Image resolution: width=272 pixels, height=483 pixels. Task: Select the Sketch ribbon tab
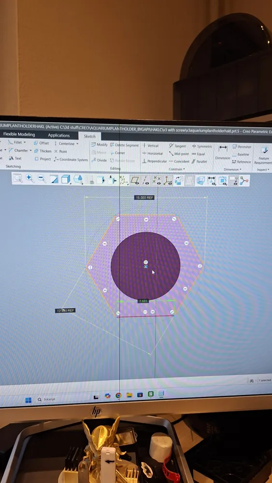coord(90,136)
